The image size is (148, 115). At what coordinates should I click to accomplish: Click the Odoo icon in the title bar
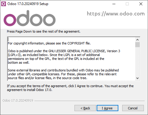(4, 4)
